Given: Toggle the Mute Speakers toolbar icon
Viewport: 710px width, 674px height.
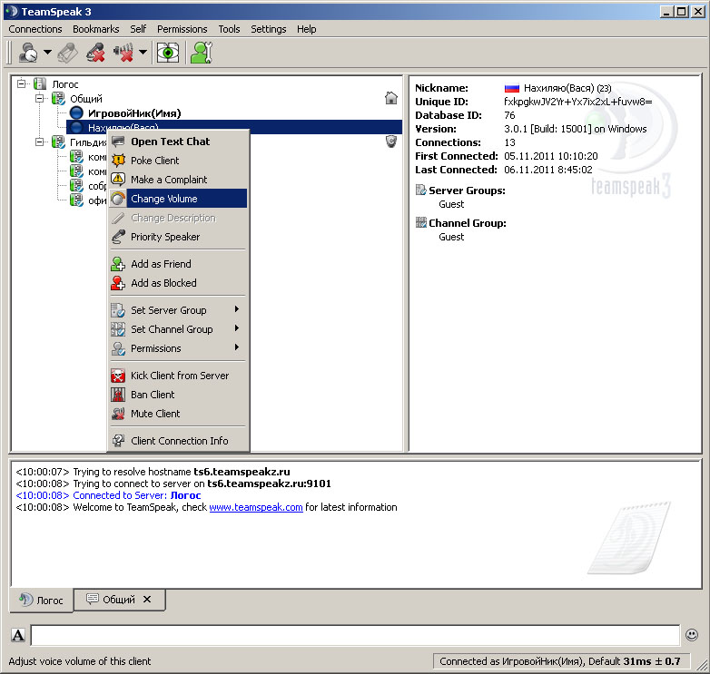Looking at the screenshot, I should pos(123,53).
